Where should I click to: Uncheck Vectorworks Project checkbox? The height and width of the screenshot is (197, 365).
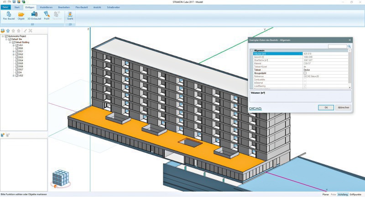tap(6, 36)
